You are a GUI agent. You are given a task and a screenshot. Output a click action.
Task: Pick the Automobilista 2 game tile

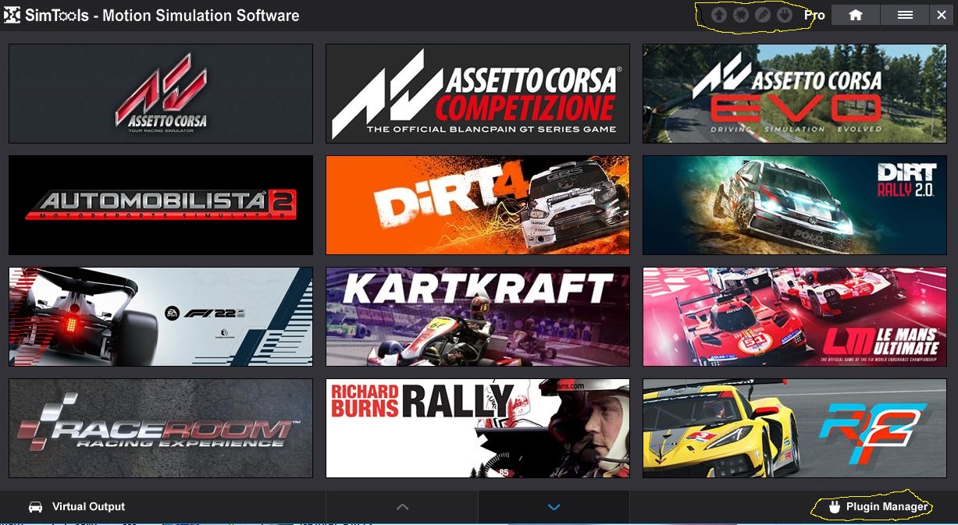tap(161, 205)
